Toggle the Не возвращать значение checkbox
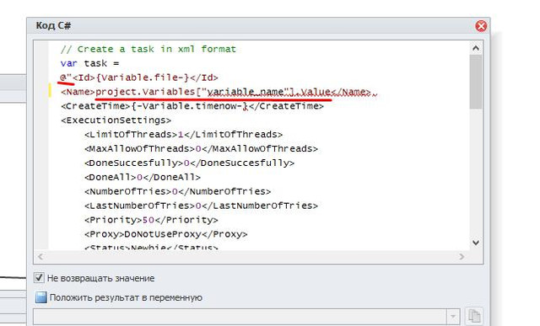The height and width of the screenshot is (326, 540). click(x=39, y=277)
